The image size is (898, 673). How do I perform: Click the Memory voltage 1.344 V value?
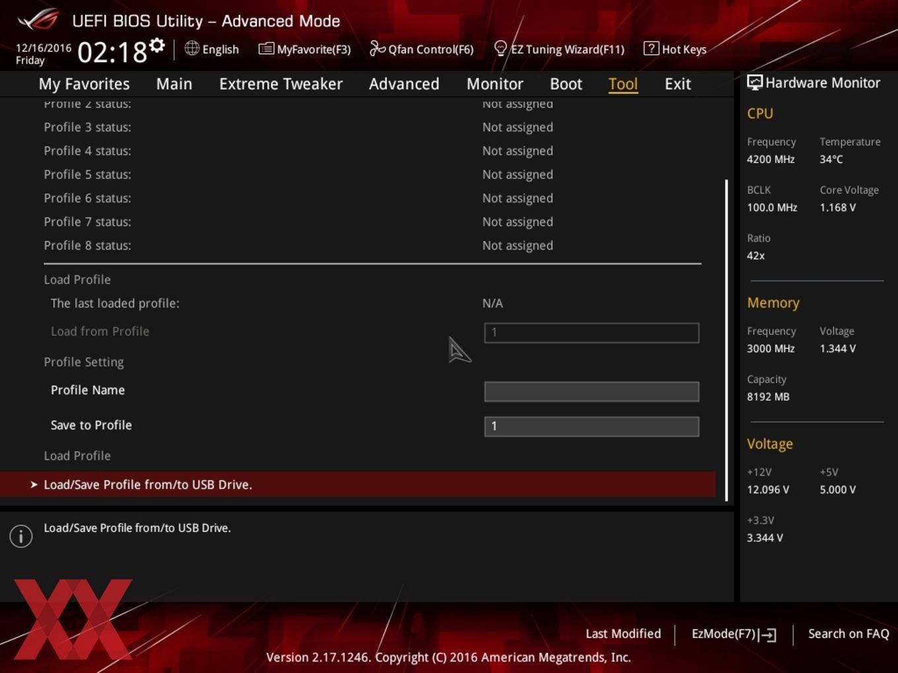coord(838,348)
